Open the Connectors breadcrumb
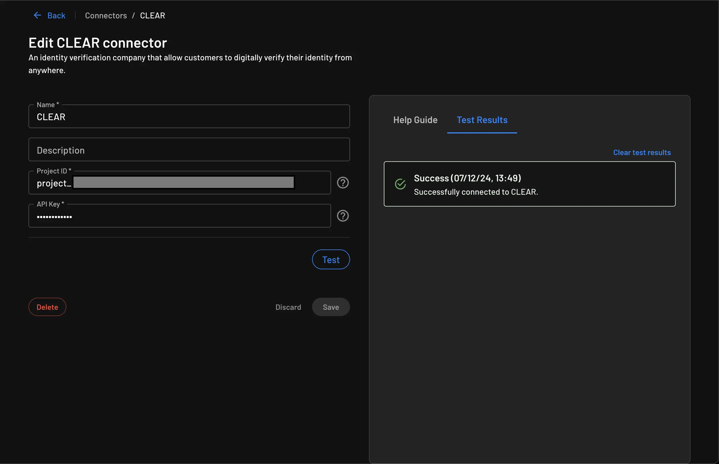The width and height of the screenshot is (719, 464). (106, 15)
